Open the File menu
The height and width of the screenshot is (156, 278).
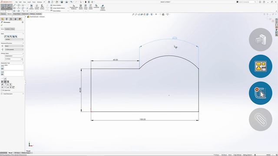coord(17,2)
